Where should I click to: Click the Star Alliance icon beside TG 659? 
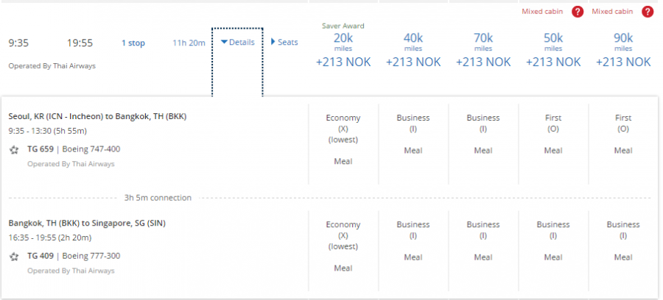point(14,151)
